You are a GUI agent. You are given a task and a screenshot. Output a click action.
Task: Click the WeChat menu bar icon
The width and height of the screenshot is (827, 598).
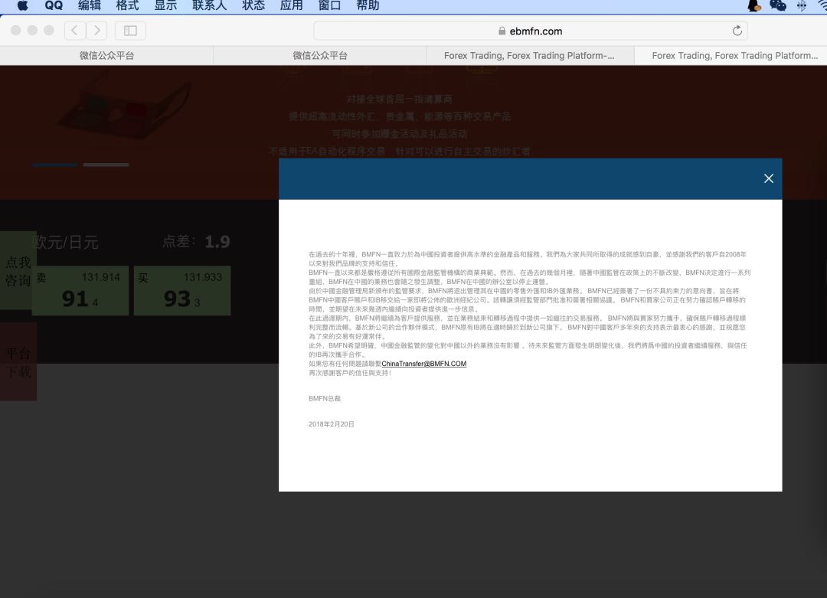(x=778, y=6)
